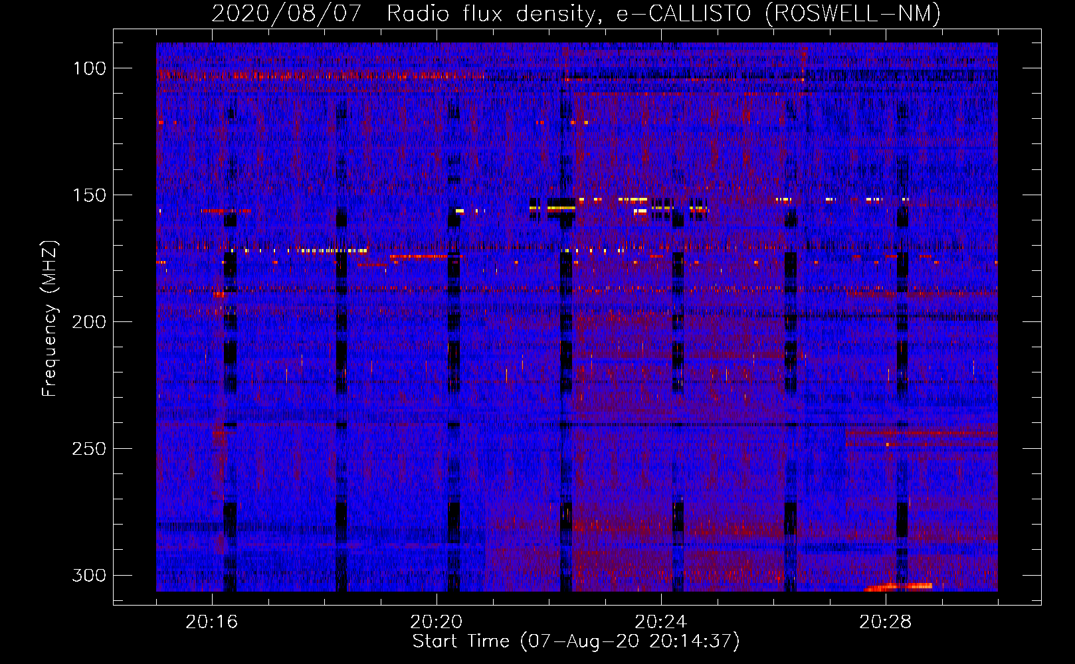Click the 150 frequency tick label
Image resolution: width=1075 pixels, height=664 pixels.
pos(89,195)
